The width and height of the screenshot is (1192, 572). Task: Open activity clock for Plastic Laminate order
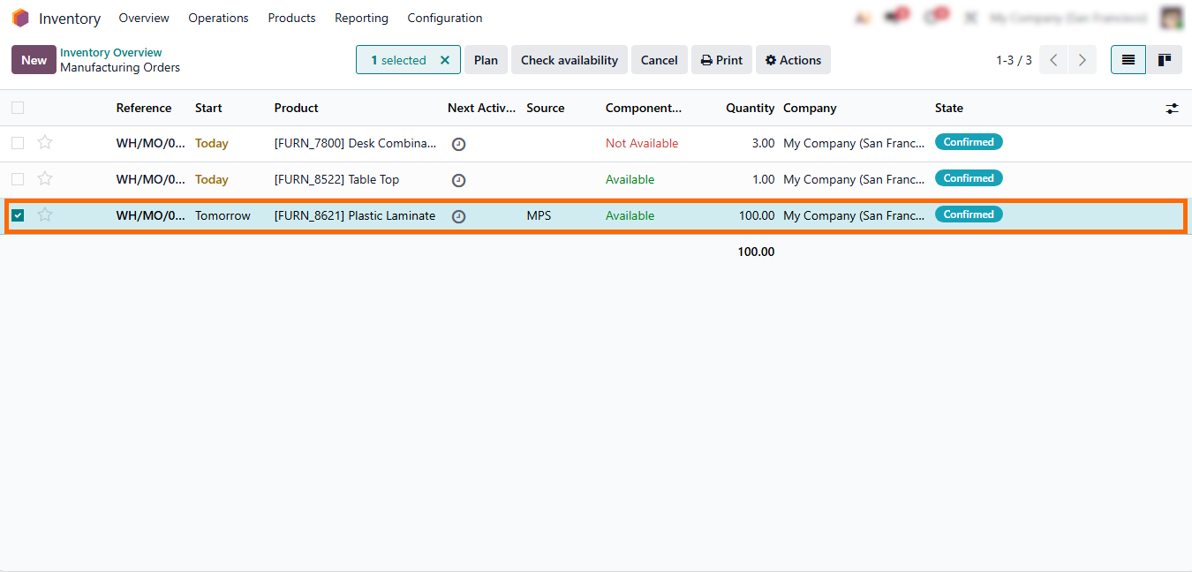point(458,216)
